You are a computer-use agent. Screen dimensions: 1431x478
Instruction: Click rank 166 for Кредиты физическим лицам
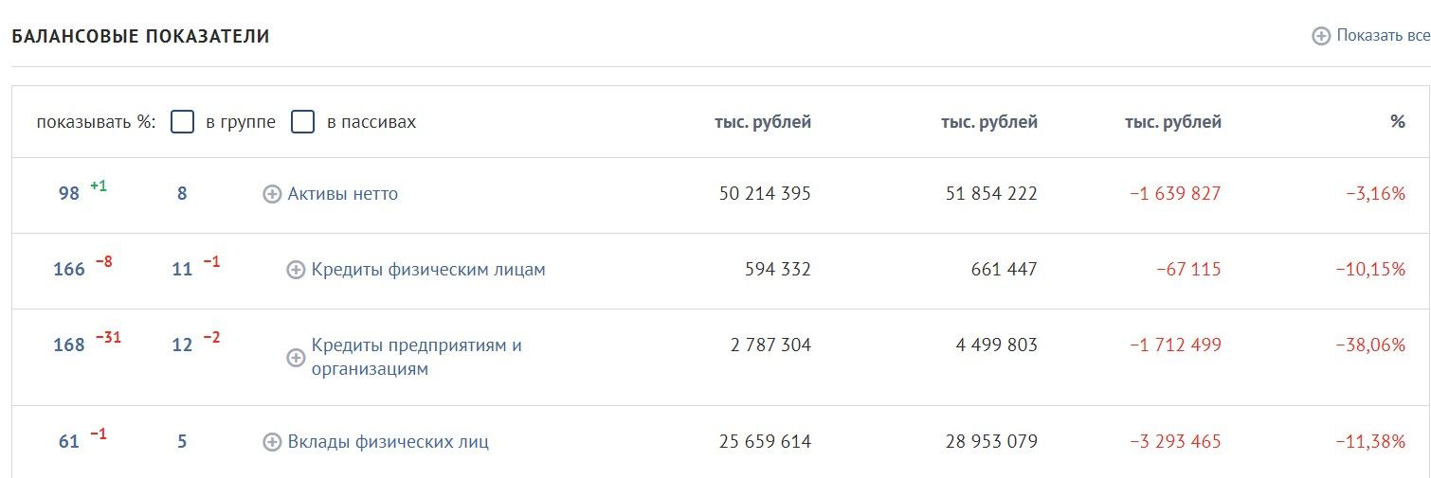pos(69,270)
